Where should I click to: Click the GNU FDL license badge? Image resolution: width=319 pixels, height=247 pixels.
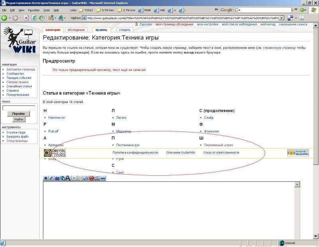[x=55, y=153]
